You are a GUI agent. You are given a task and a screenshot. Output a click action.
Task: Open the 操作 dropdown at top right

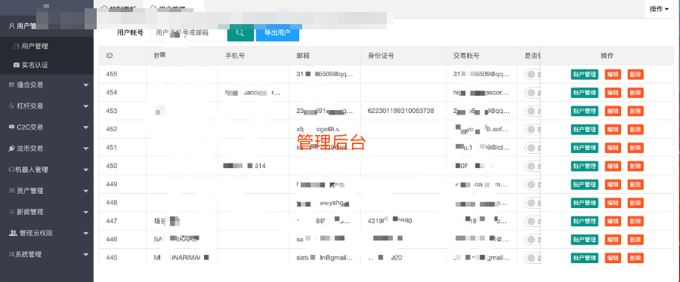659,9
